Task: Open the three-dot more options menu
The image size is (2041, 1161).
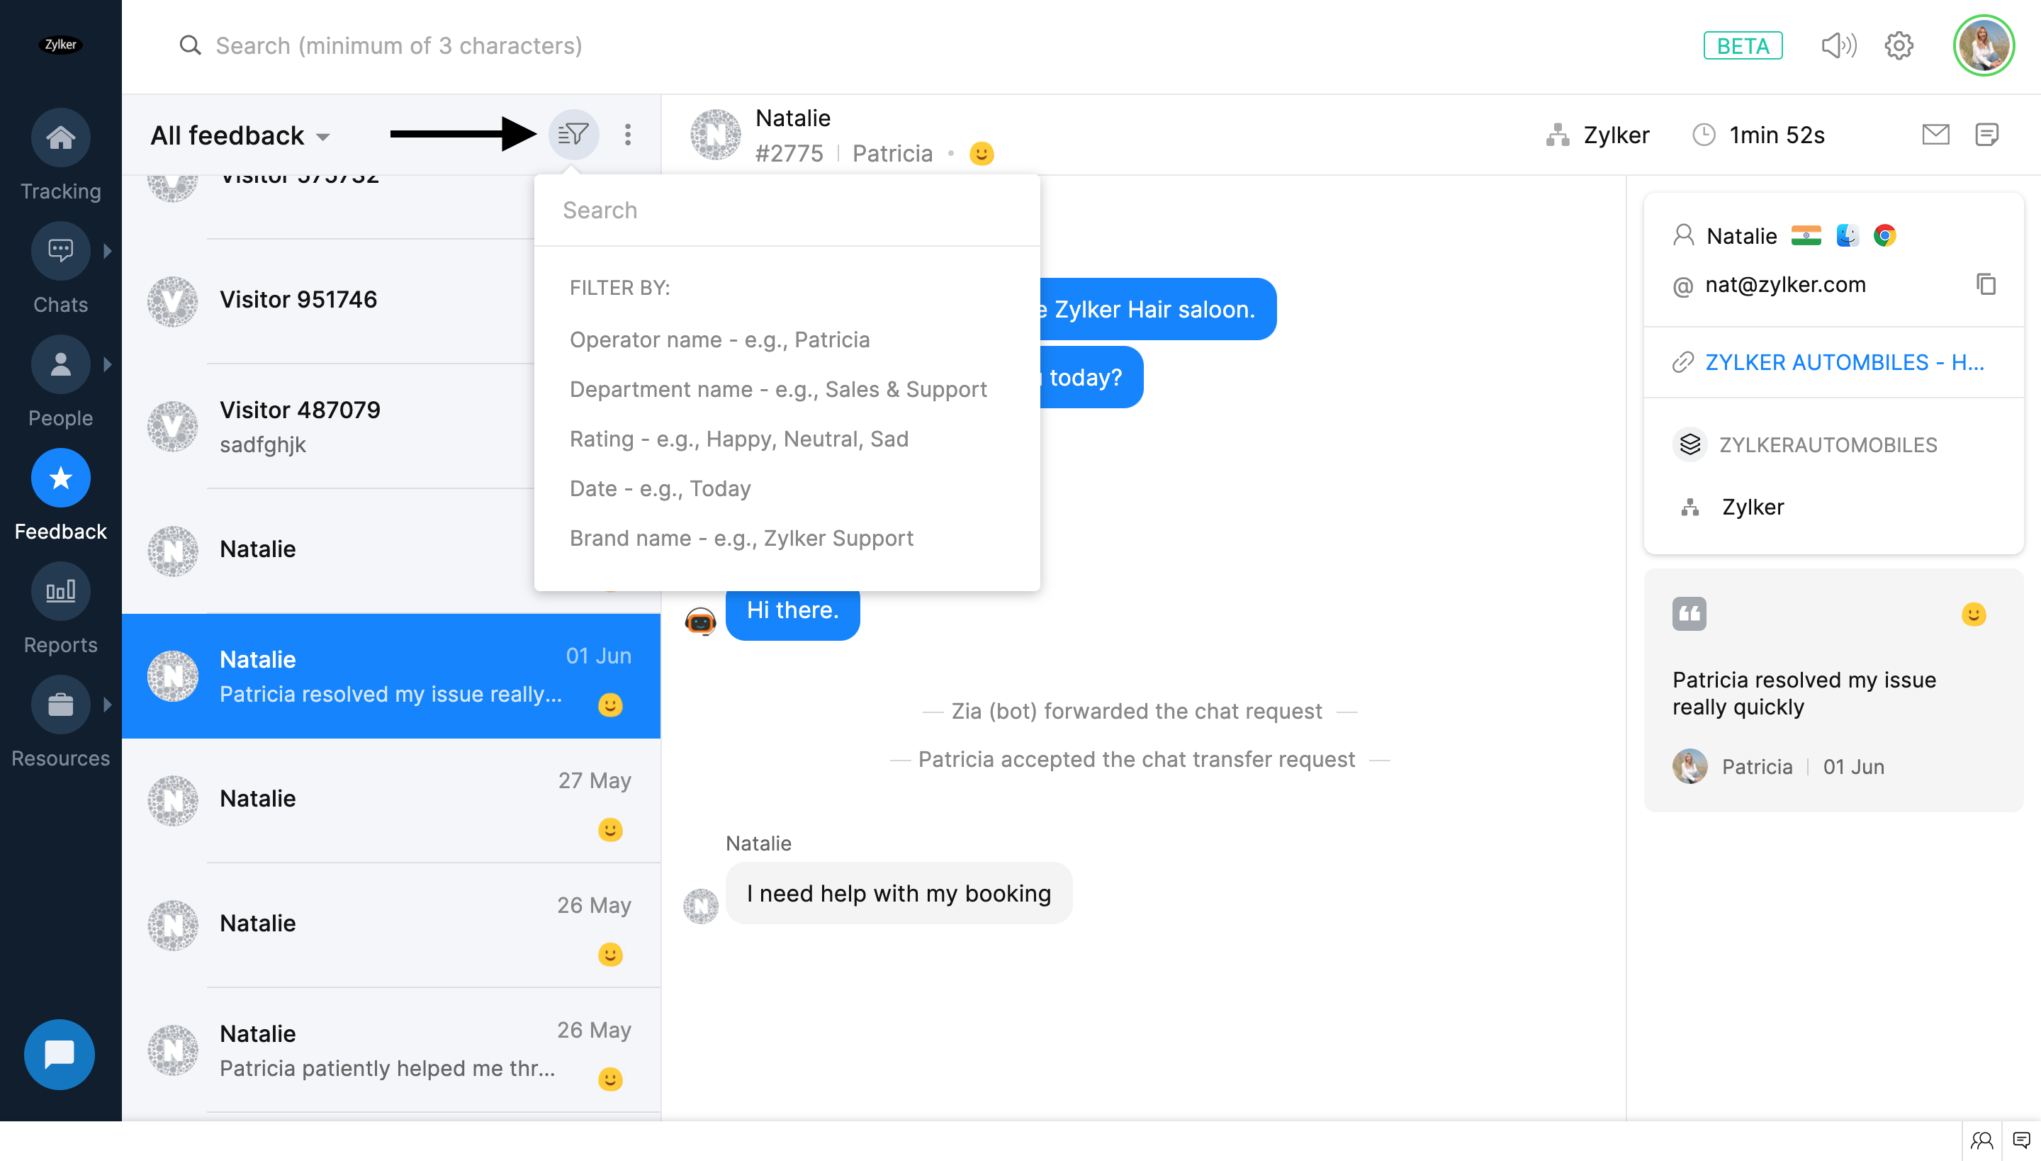Action: click(x=627, y=134)
